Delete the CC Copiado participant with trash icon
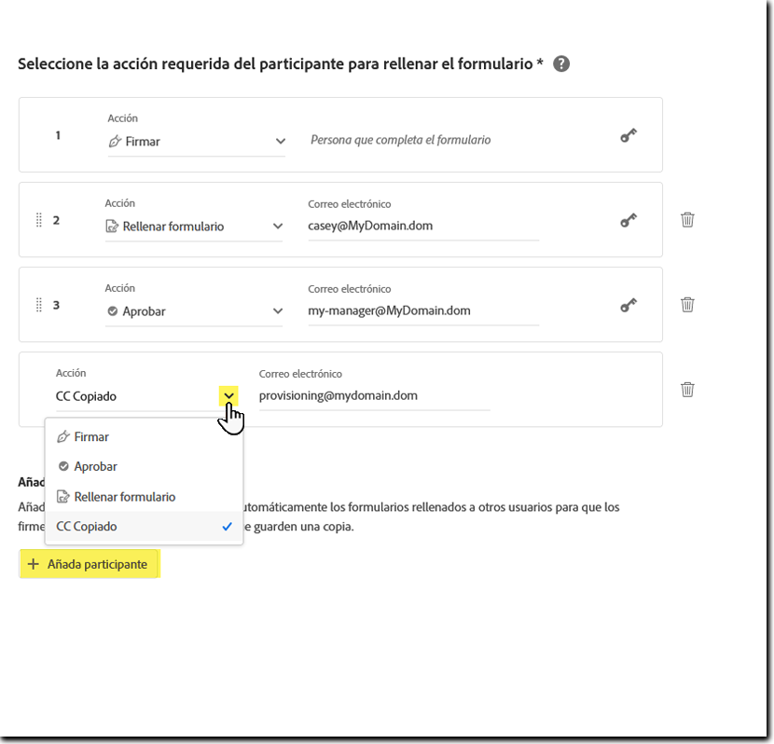The image size is (774, 744). [687, 390]
